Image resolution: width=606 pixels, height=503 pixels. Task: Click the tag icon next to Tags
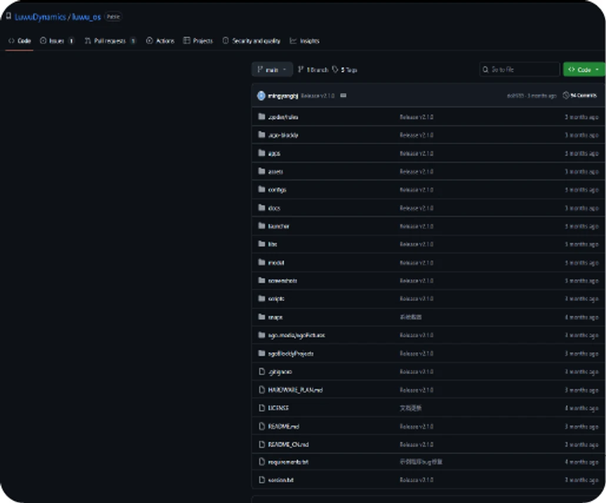[335, 70]
